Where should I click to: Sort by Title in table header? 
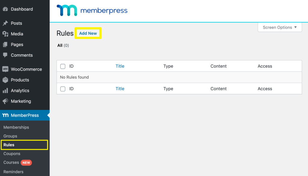[120, 66]
